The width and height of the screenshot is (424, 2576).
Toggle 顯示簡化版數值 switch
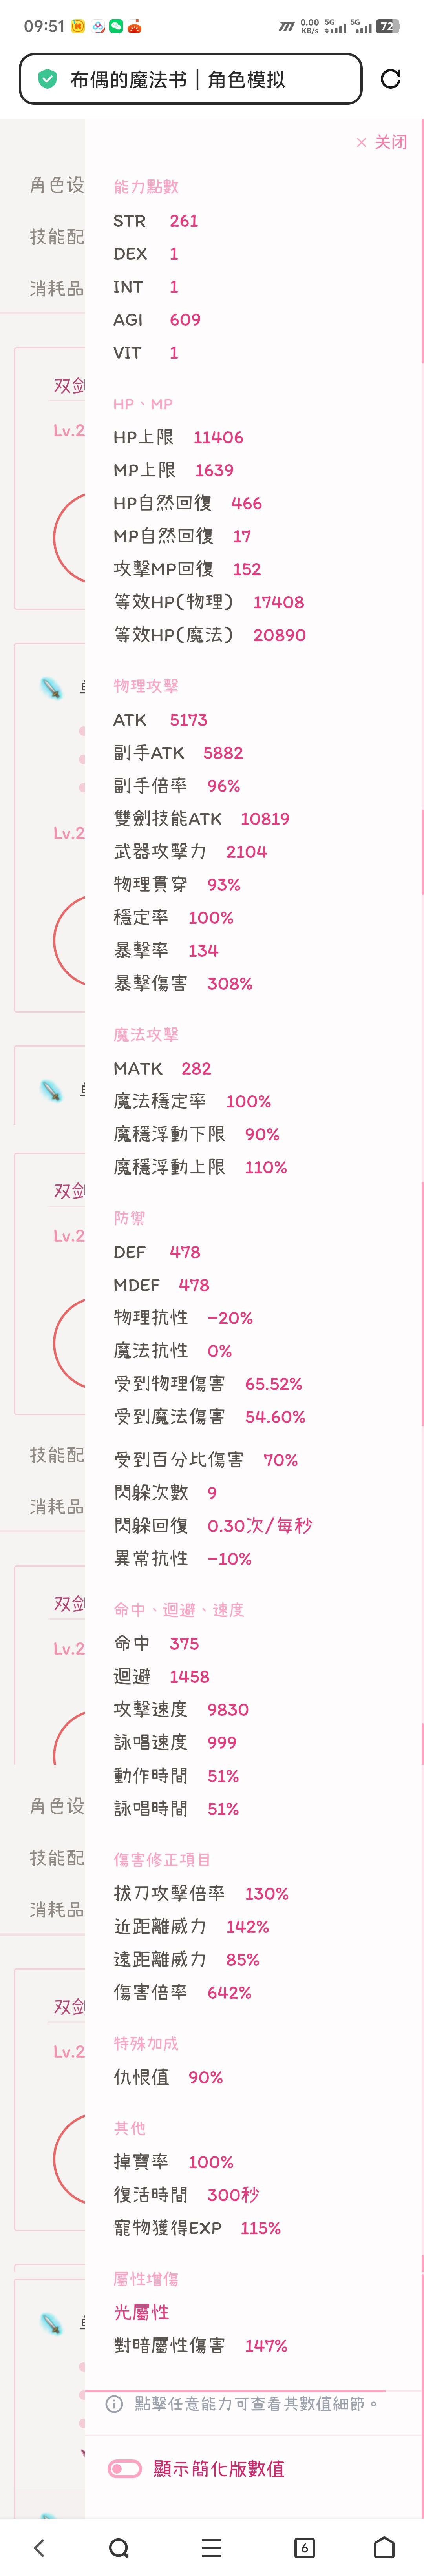coord(125,2468)
